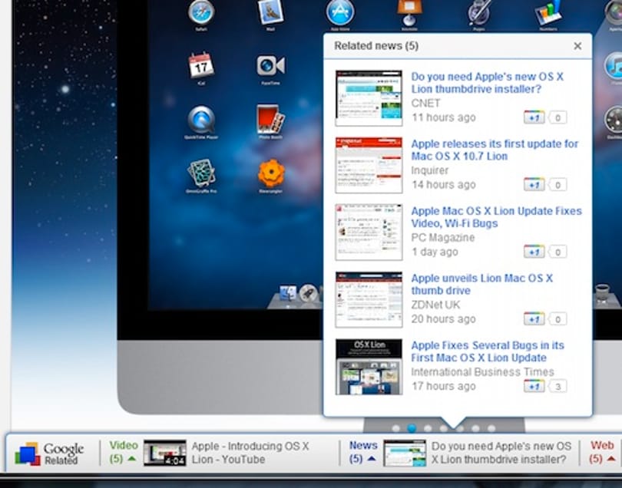Screen dimensions: 622x488
Task: Open "Do you need Apple's new OS X Lion thumbdrive installer?" headline in popup
Action: click(x=487, y=83)
